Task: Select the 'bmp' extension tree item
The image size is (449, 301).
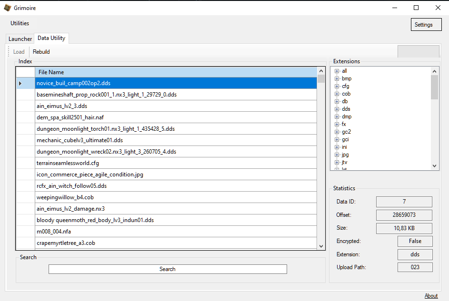Action: [x=347, y=78]
